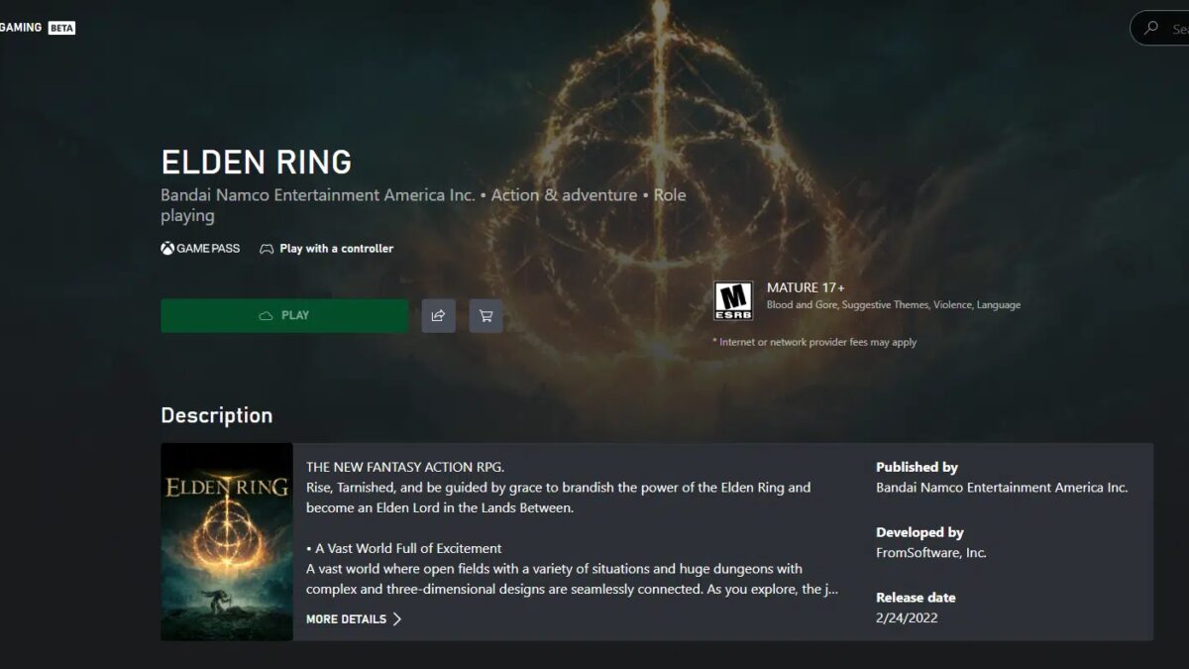Click the share icon button
1189x669 pixels.
coord(438,316)
